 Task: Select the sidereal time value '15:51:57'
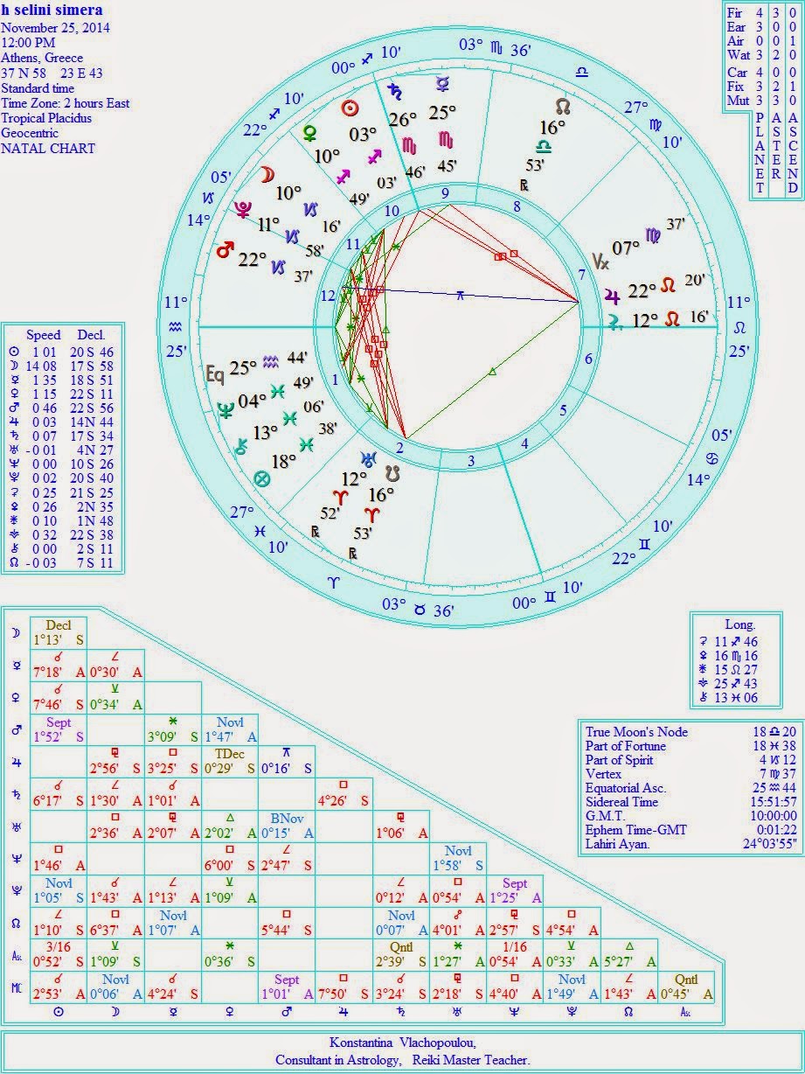coord(772,802)
